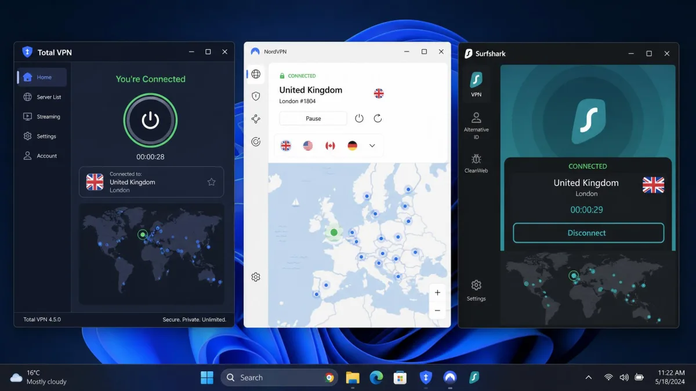Click 'London #1804' server text

coord(298,101)
